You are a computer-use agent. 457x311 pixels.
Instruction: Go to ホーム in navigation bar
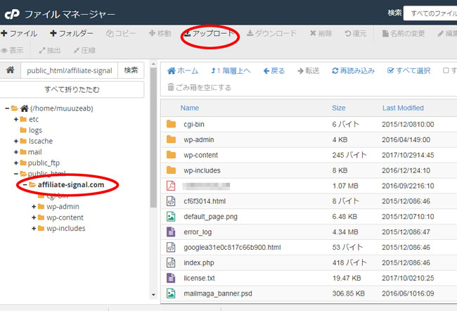(183, 71)
